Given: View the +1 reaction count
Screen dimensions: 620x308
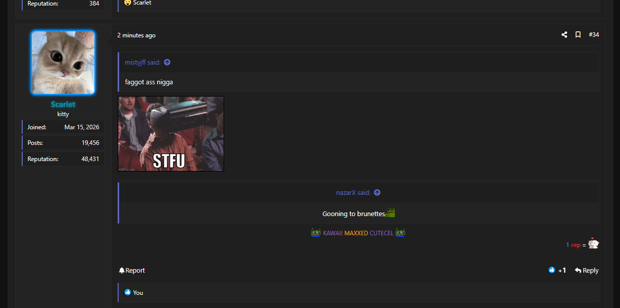Looking at the screenshot, I should click(562, 270).
